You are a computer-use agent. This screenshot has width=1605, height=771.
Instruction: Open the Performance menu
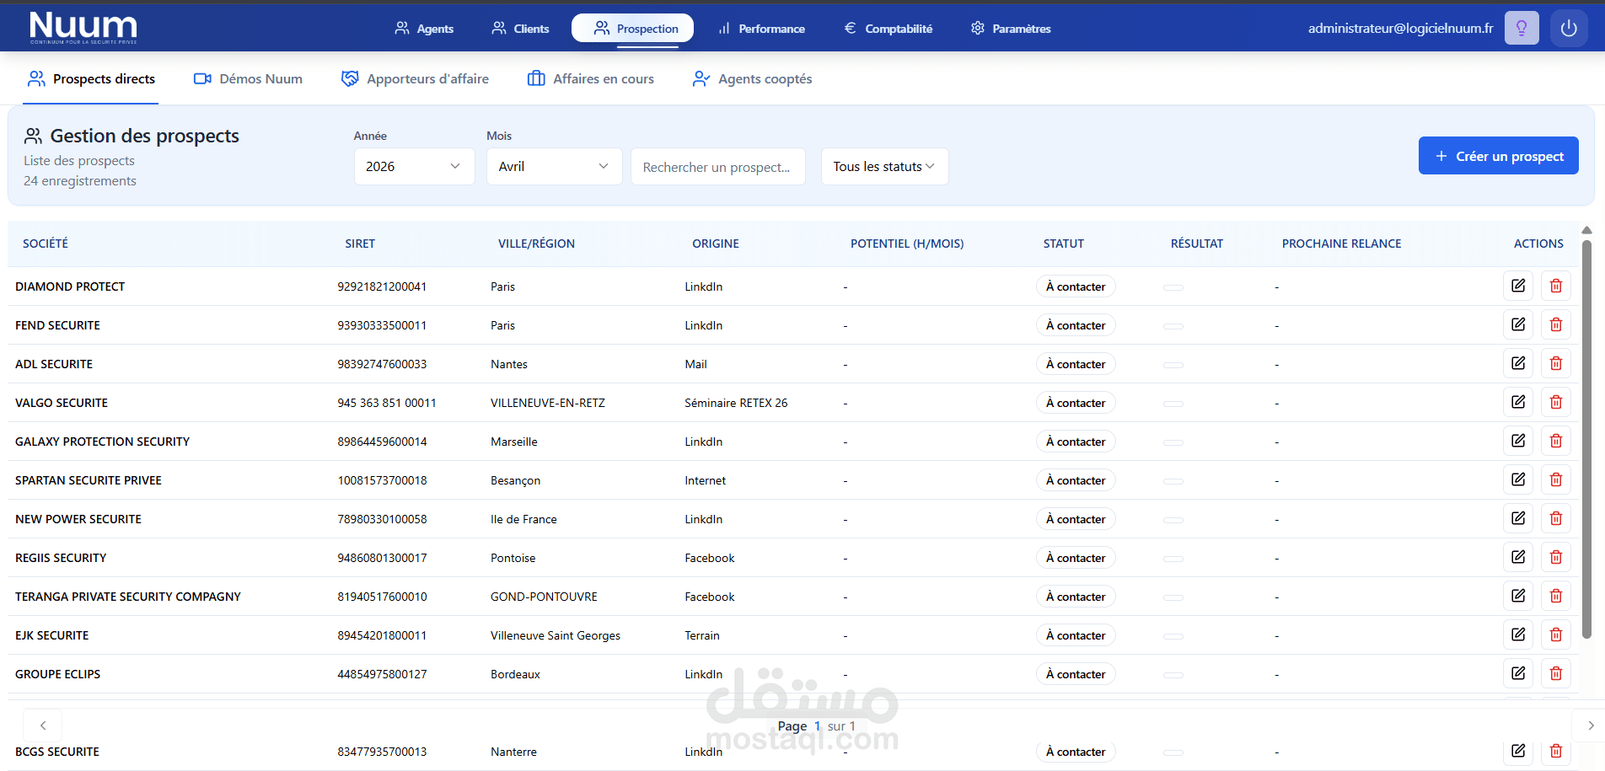(762, 29)
